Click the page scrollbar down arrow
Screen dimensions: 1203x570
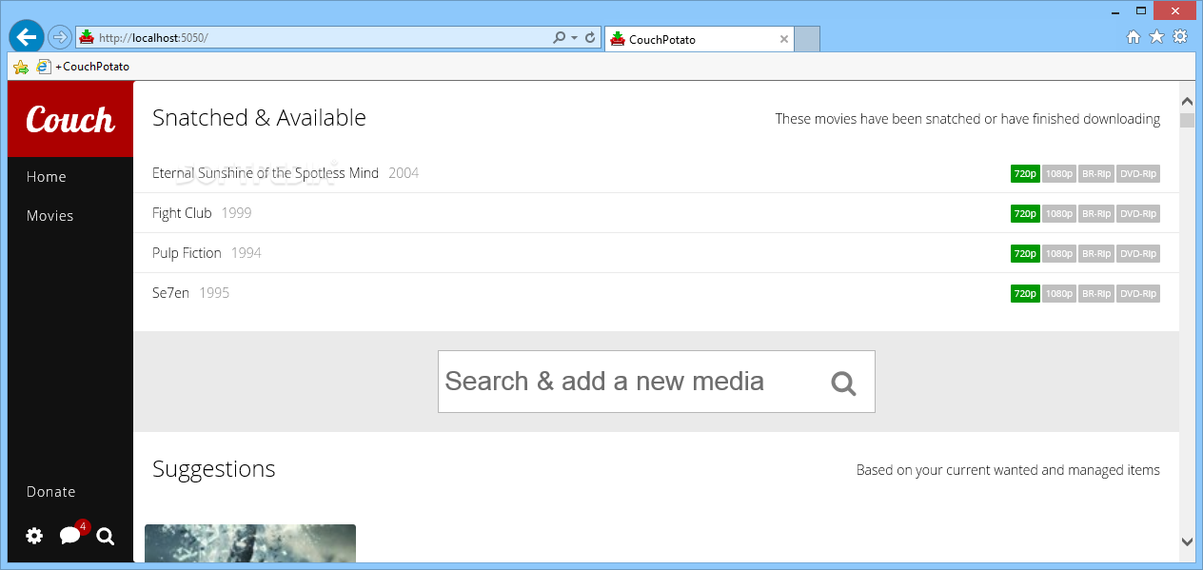(x=1187, y=541)
